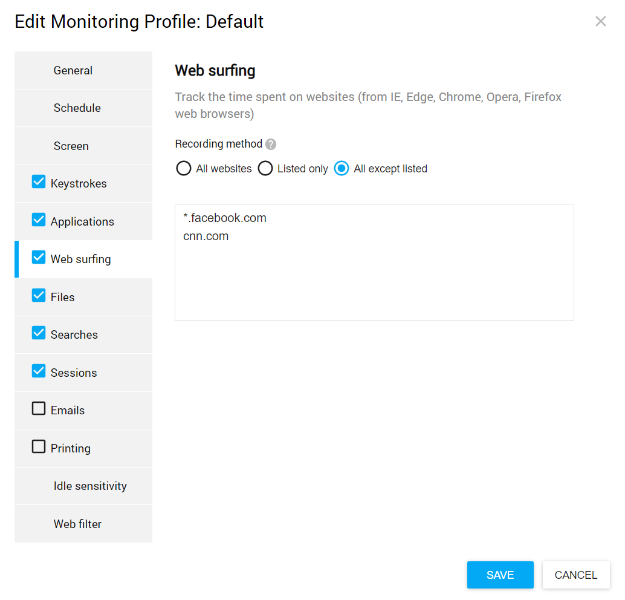Open the Idle sensitivity section
This screenshot has width=625, height=600.
tap(90, 486)
